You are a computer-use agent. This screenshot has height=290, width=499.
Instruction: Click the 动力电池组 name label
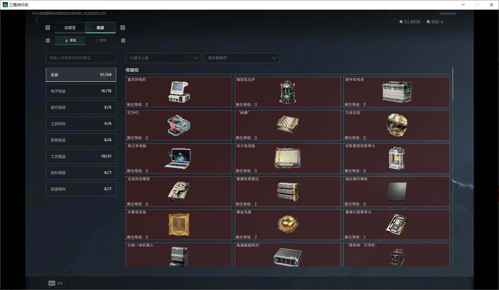[245, 146]
